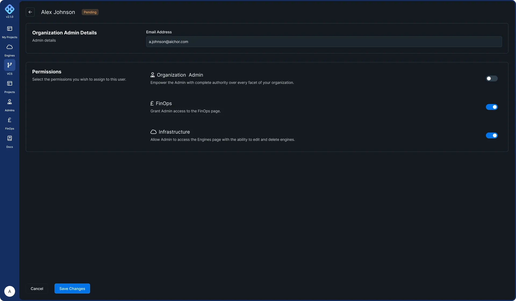Click the Organization Admin permission title

click(180, 75)
